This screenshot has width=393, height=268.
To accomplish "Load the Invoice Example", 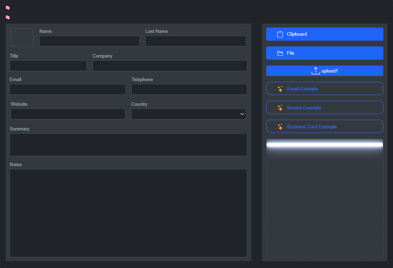I will click(x=324, y=108).
